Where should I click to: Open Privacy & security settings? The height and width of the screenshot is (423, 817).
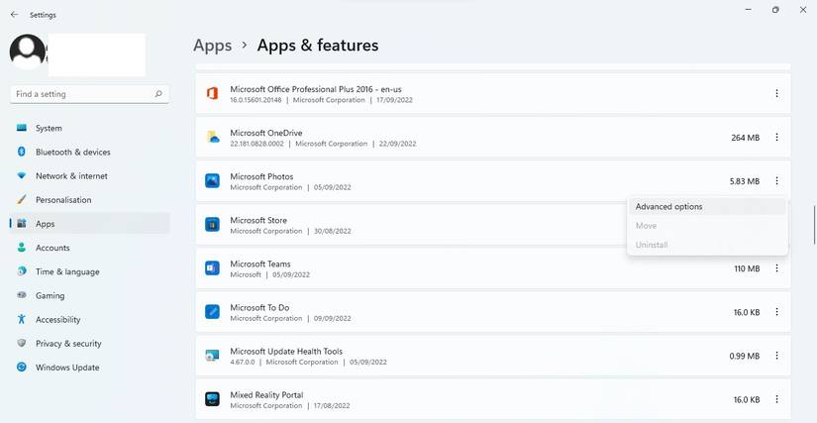coord(68,344)
